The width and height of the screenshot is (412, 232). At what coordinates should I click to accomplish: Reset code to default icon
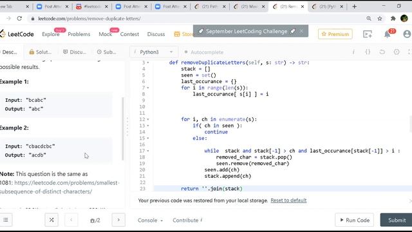pos(382,52)
